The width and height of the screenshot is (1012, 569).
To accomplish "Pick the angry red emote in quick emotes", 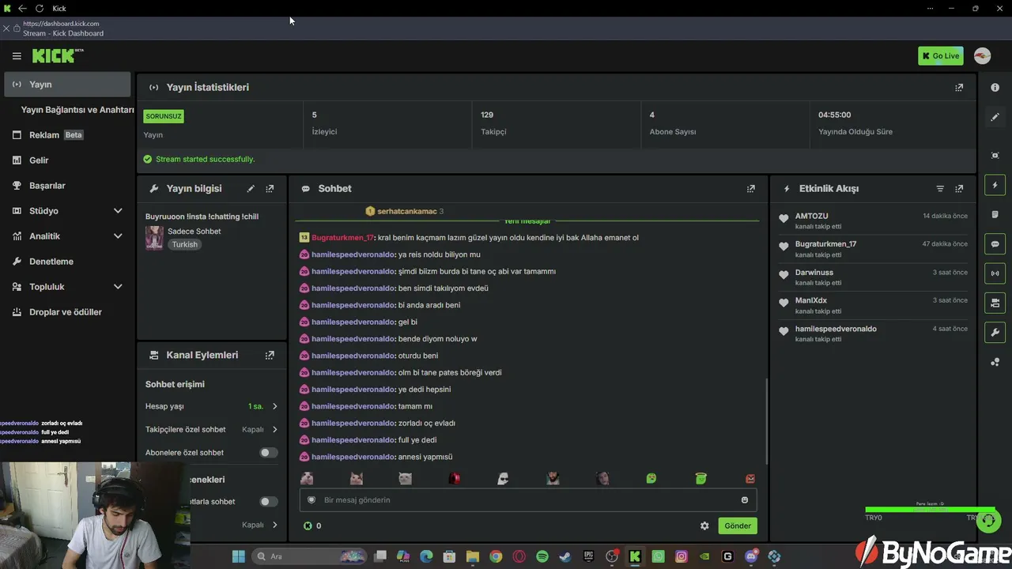I will point(750,478).
